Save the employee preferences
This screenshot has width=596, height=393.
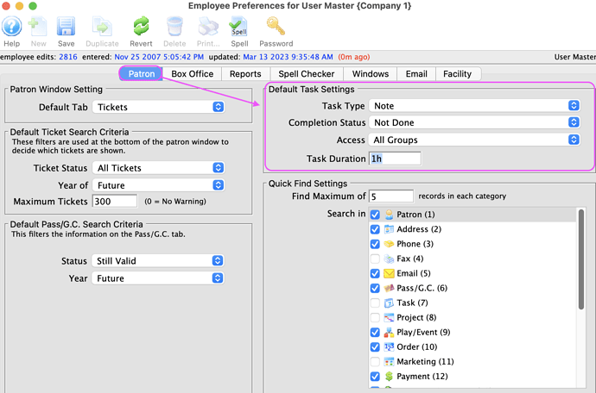coord(67,27)
